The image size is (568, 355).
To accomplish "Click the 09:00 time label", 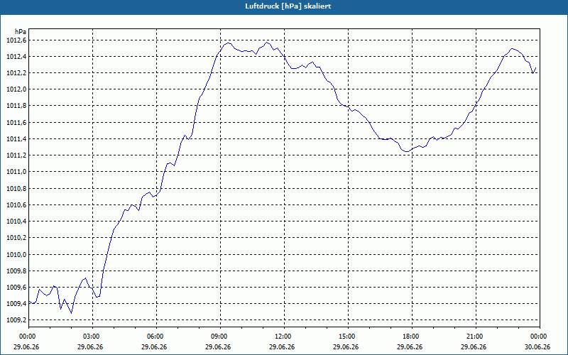I will (x=220, y=337).
